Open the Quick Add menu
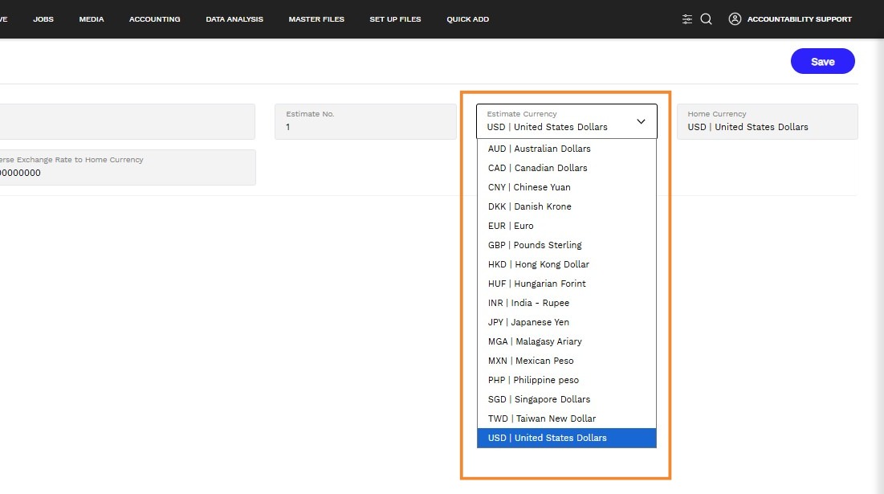This screenshot has width=884, height=494. pyautogui.click(x=468, y=19)
